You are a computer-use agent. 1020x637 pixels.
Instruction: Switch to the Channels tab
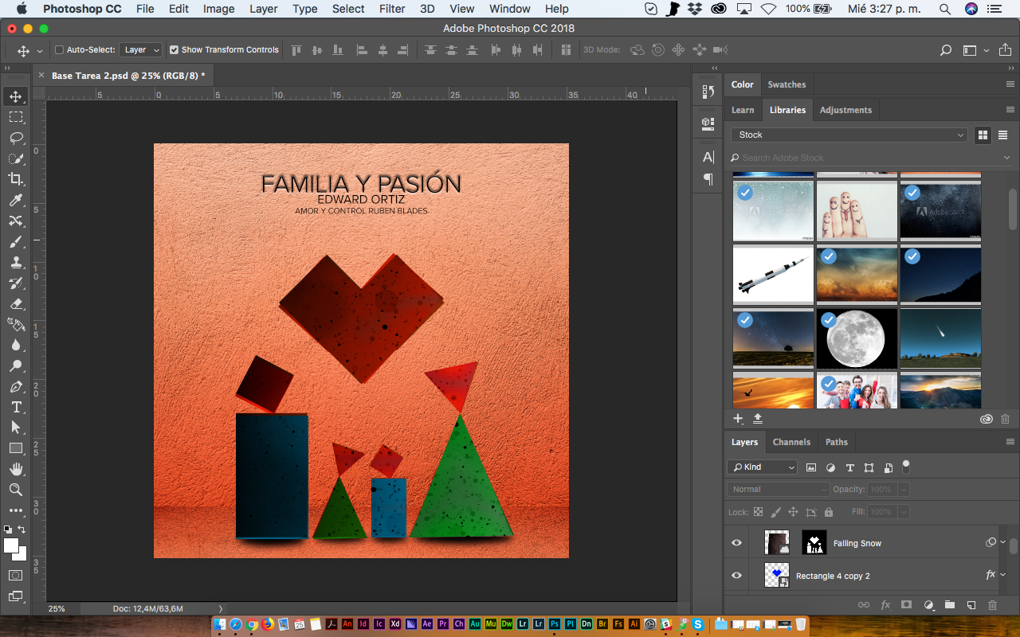[x=791, y=442]
